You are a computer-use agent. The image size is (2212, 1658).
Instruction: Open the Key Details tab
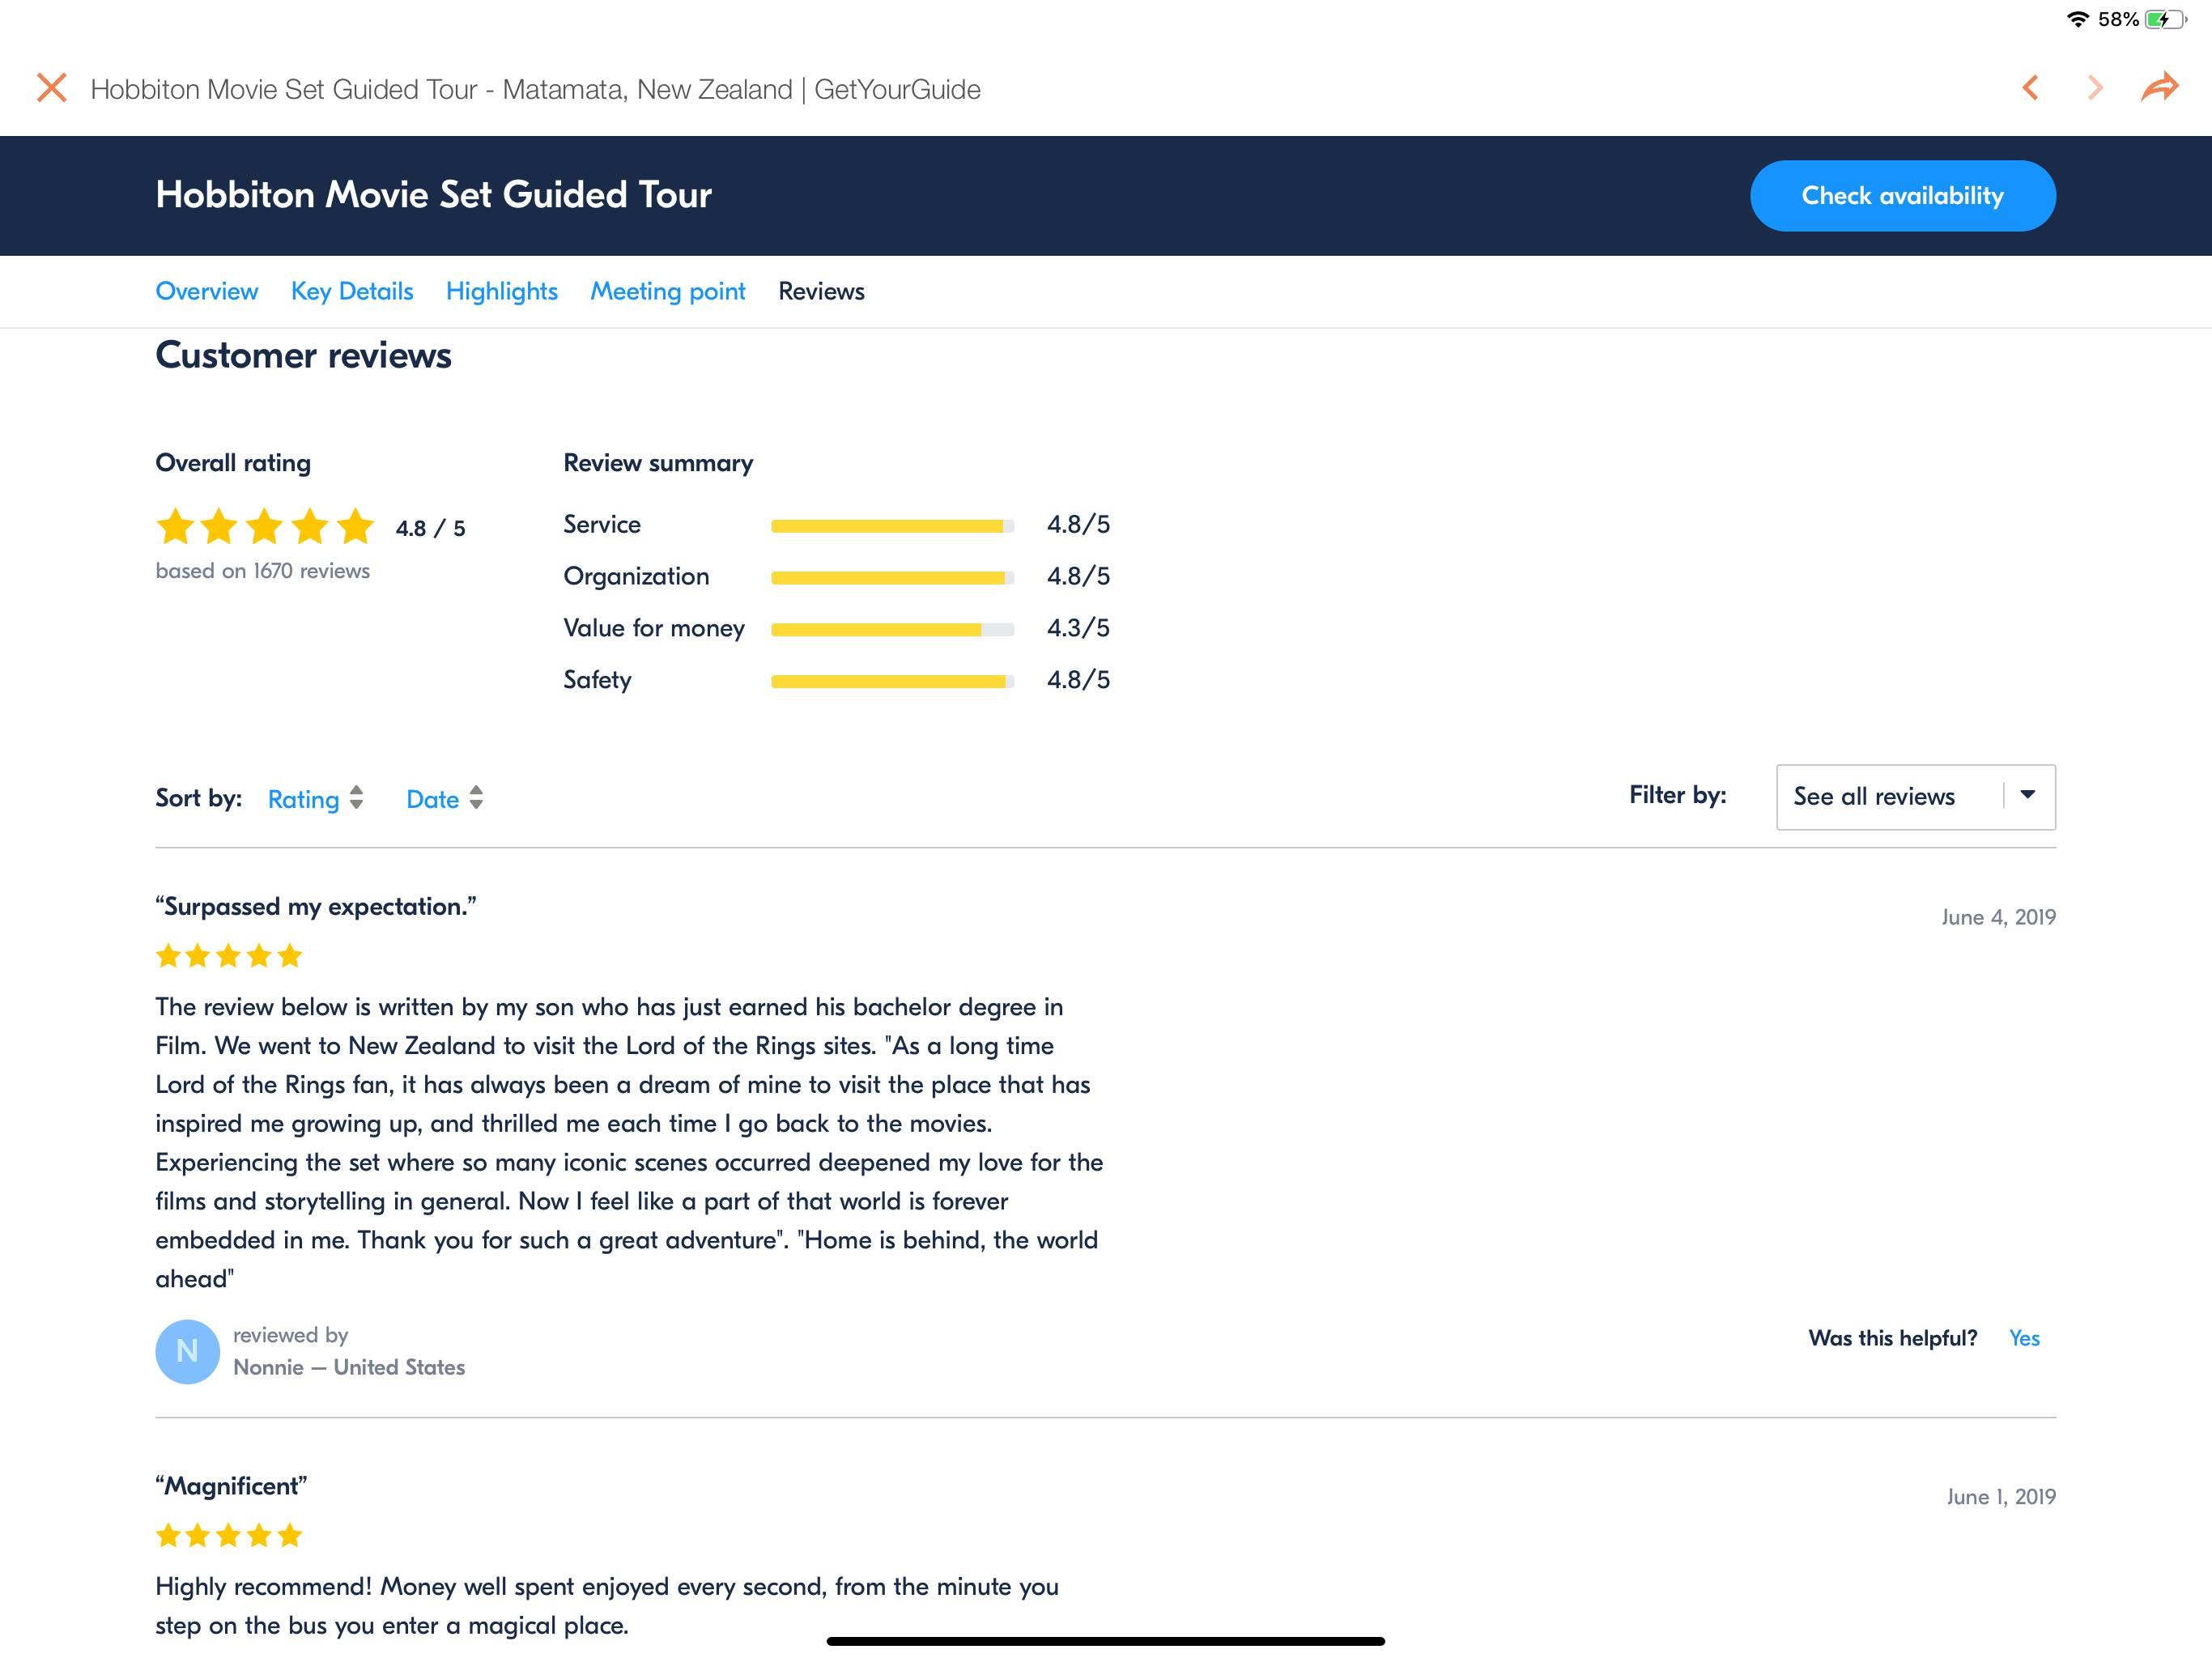tap(352, 291)
